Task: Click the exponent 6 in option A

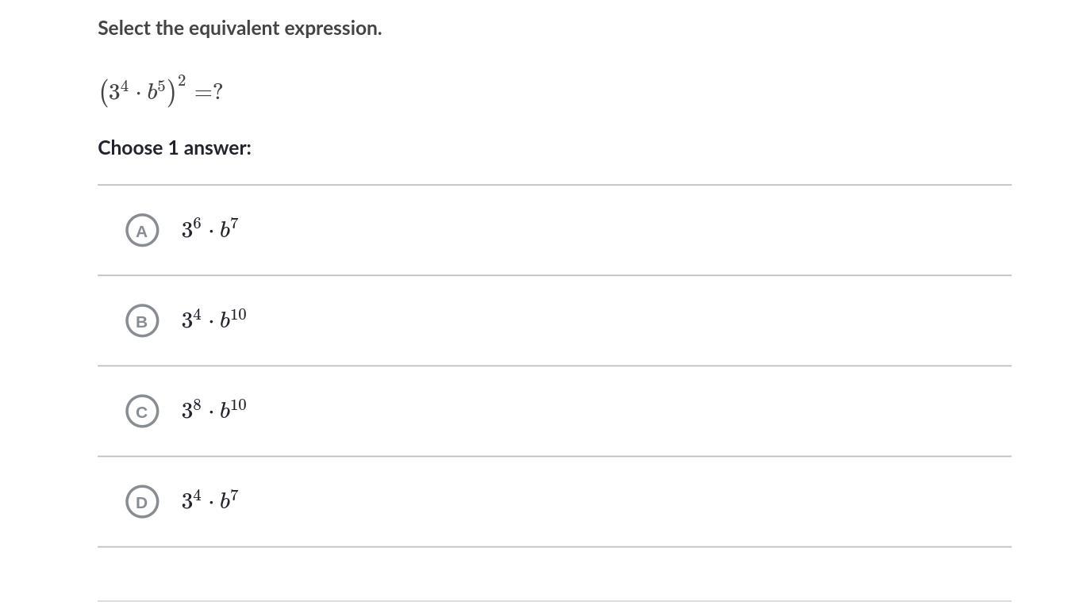Action: tap(197, 224)
